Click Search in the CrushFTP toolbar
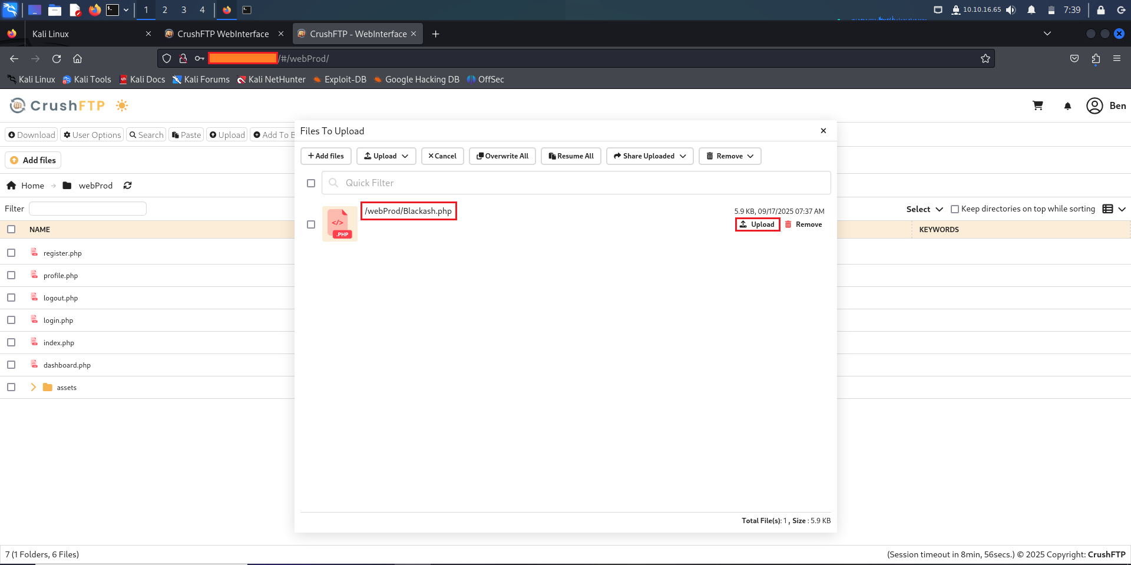This screenshot has height=565, width=1131. [146, 135]
